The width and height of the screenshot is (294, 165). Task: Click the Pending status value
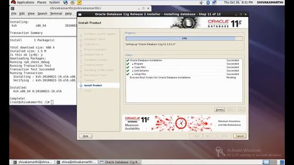(231, 77)
